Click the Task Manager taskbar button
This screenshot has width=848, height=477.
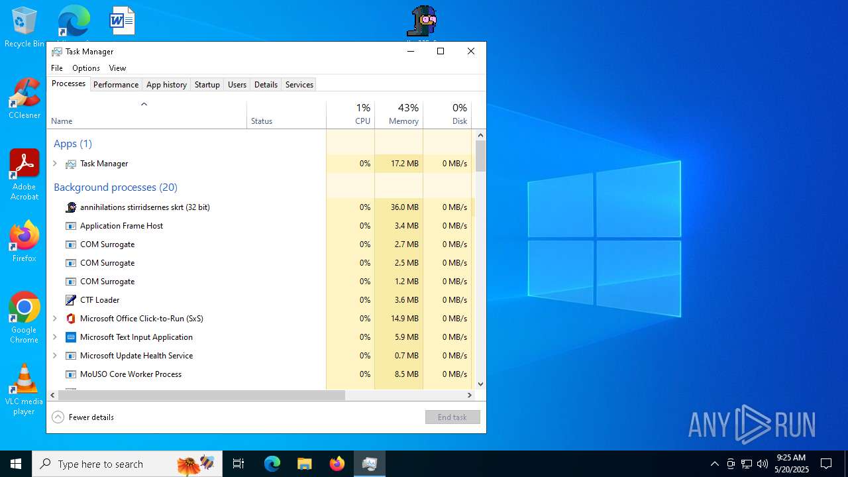tap(369, 464)
